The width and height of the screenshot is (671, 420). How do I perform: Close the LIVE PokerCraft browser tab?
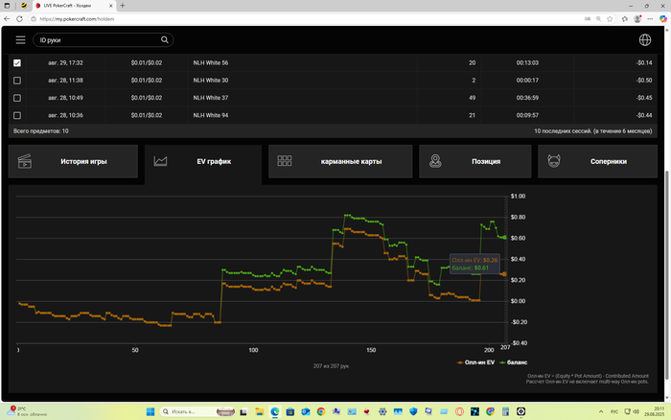coord(111,6)
